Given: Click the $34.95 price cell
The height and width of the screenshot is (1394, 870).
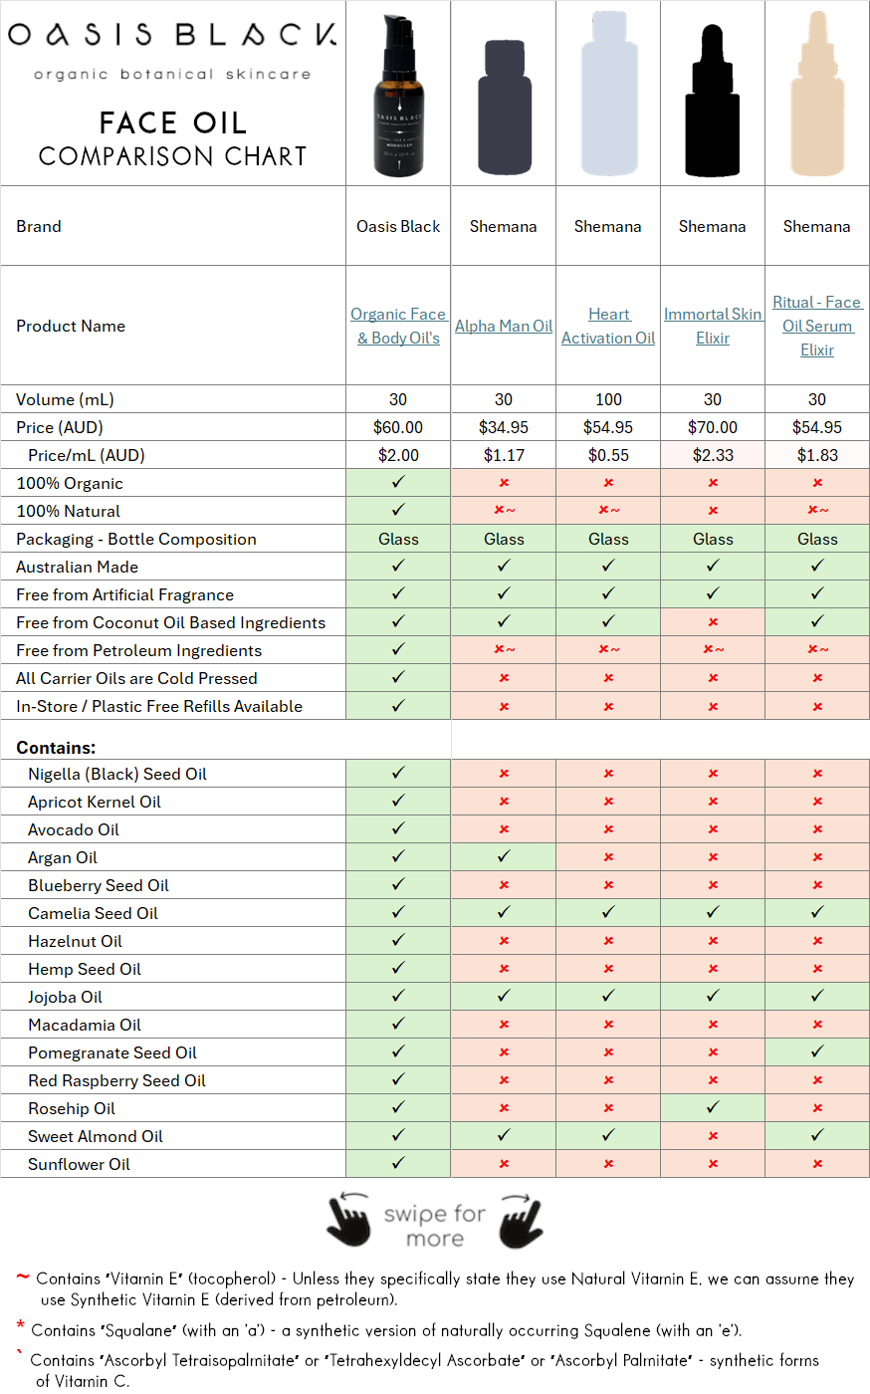Looking at the screenshot, I should click(x=504, y=427).
